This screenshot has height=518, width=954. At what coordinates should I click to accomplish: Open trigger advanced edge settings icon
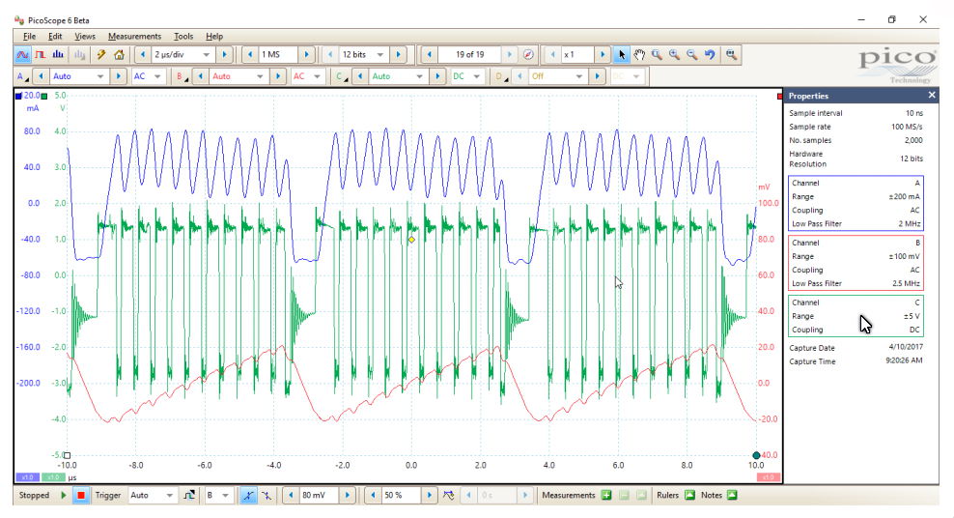[x=189, y=496]
